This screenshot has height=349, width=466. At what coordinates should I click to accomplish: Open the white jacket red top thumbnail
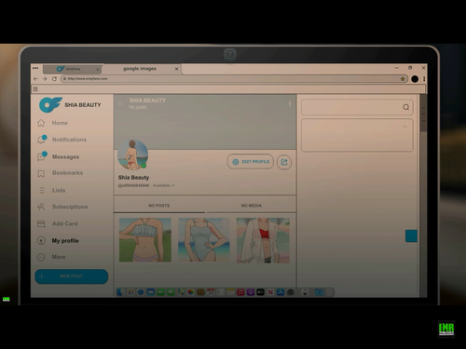point(263,240)
